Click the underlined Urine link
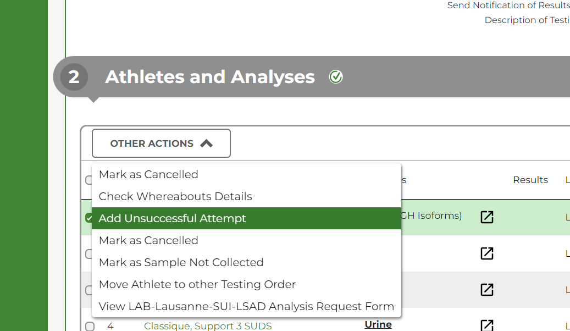The height and width of the screenshot is (331, 570). point(378,324)
